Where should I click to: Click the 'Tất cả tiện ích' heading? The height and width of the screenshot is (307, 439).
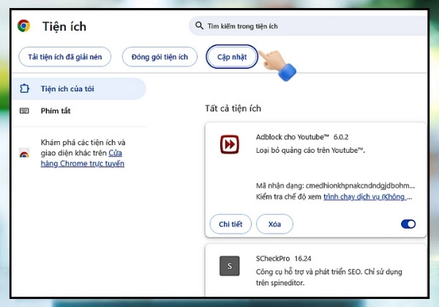pyautogui.click(x=233, y=108)
